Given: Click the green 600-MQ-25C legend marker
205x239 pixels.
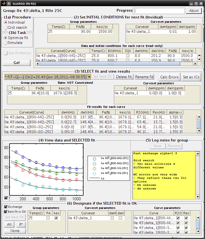Looking at the screenshot, I should point(94,164).
